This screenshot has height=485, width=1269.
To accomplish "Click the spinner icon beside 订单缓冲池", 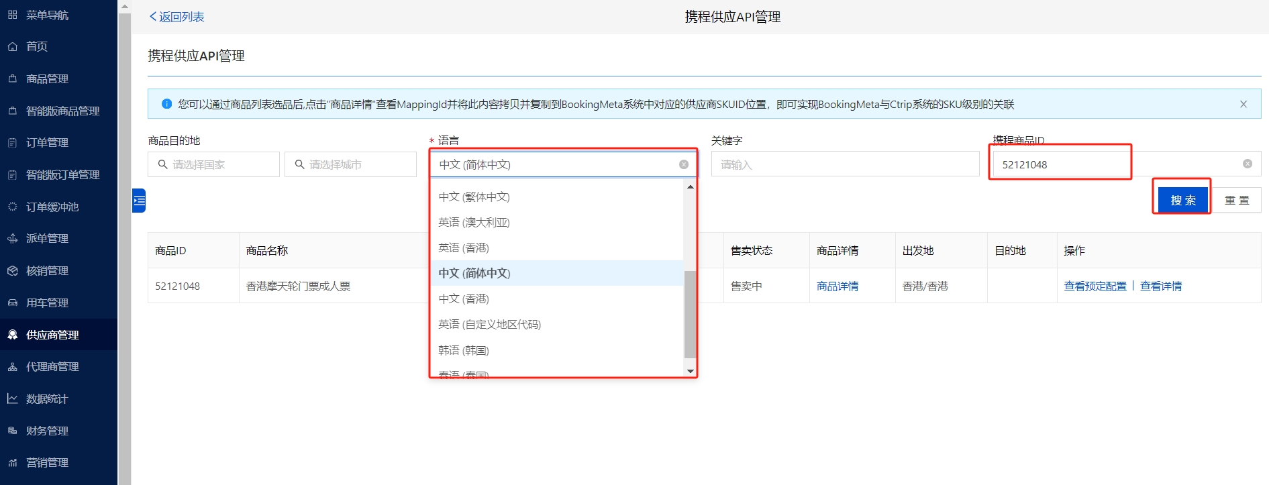I will click(x=12, y=207).
